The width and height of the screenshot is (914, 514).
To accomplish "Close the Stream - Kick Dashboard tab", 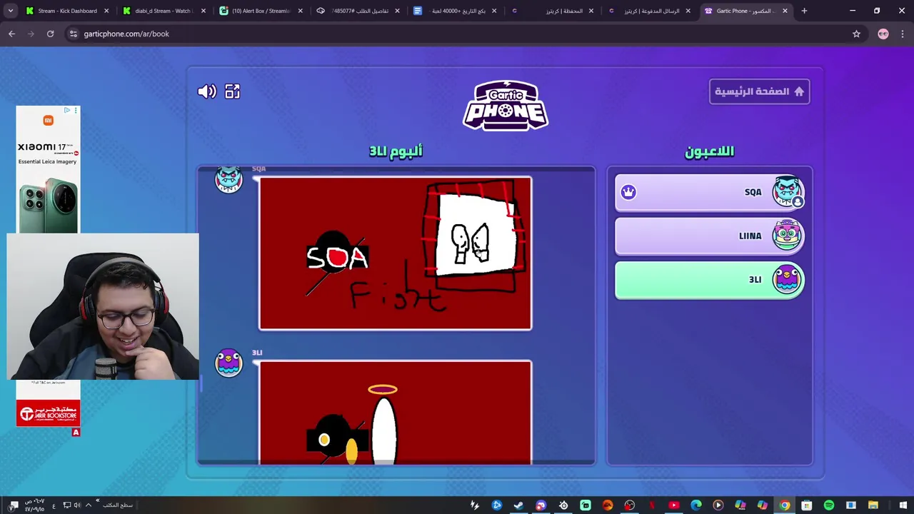I will click(x=106, y=11).
